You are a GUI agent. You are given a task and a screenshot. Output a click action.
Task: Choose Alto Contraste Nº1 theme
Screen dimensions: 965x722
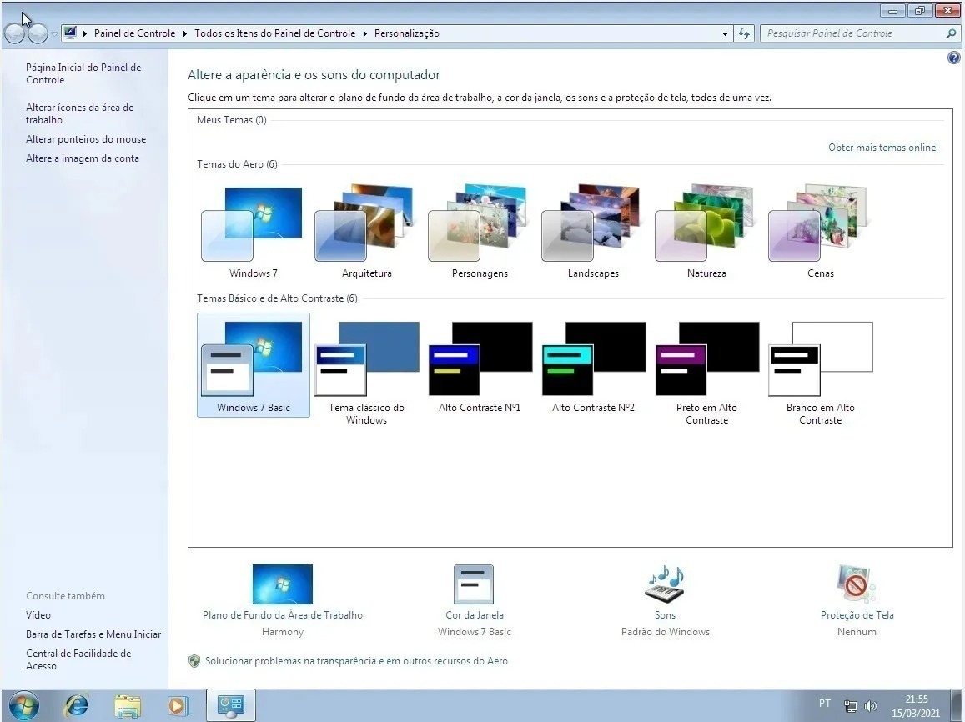[x=480, y=365]
